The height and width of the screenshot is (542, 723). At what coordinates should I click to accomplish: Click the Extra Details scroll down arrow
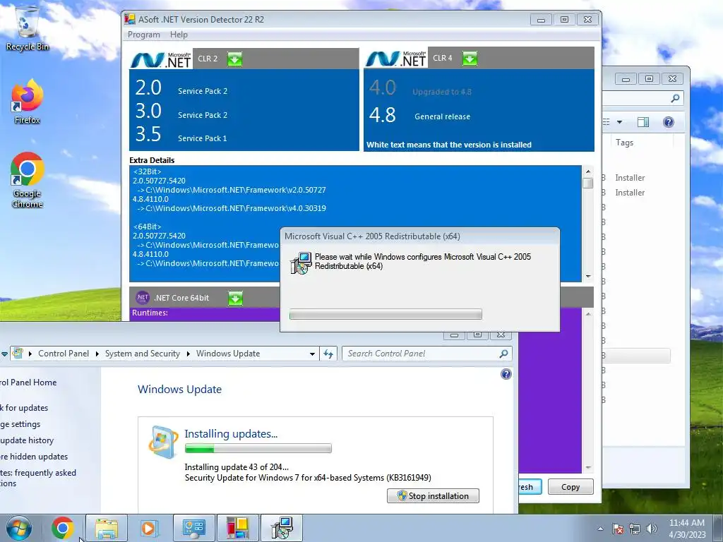point(588,276)
